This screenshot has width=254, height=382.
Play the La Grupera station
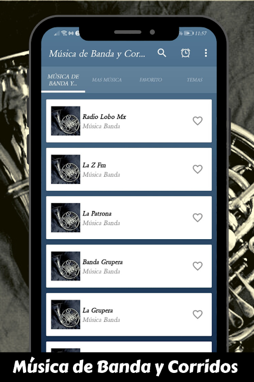coord(129,315)
